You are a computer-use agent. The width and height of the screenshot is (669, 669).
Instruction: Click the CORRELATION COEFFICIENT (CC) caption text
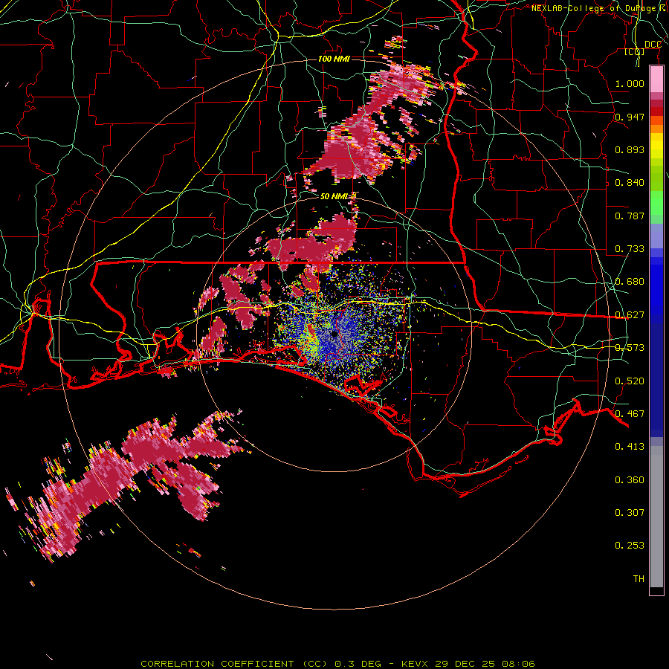pos(234,664)
